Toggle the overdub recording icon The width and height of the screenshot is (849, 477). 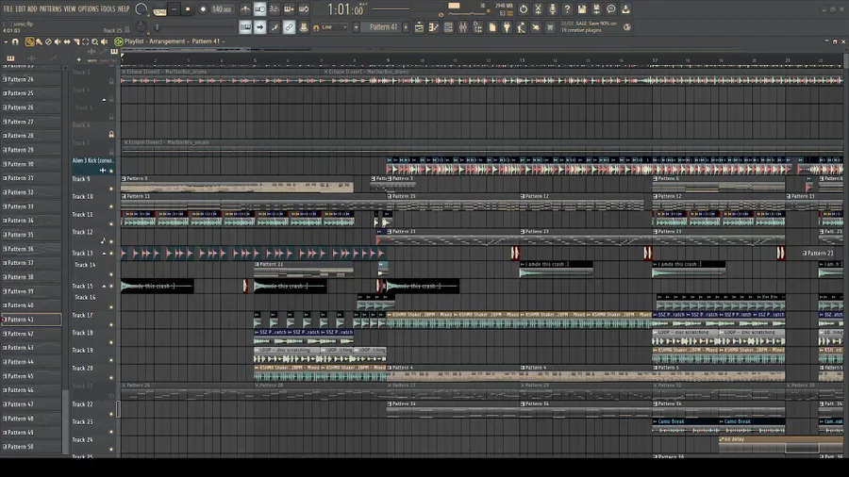pyautogui.click(x=290, y=9)
